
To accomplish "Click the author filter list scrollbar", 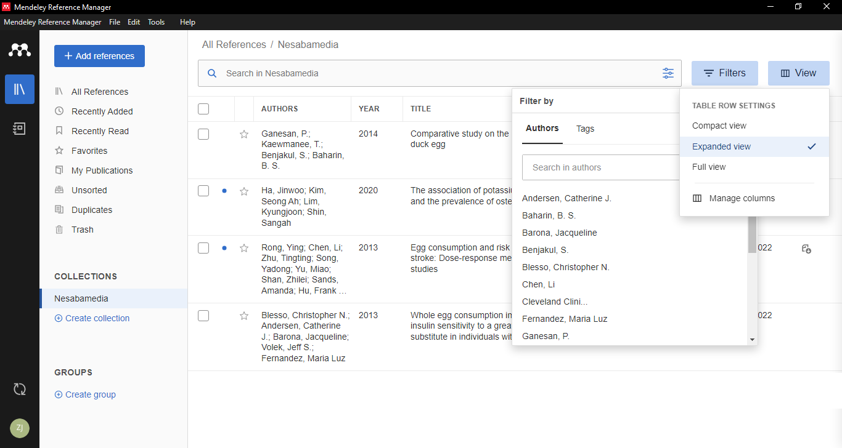I will click(x=752, y=234).
